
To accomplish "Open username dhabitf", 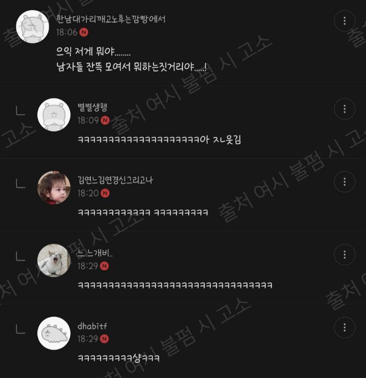I will coord(93,326).
